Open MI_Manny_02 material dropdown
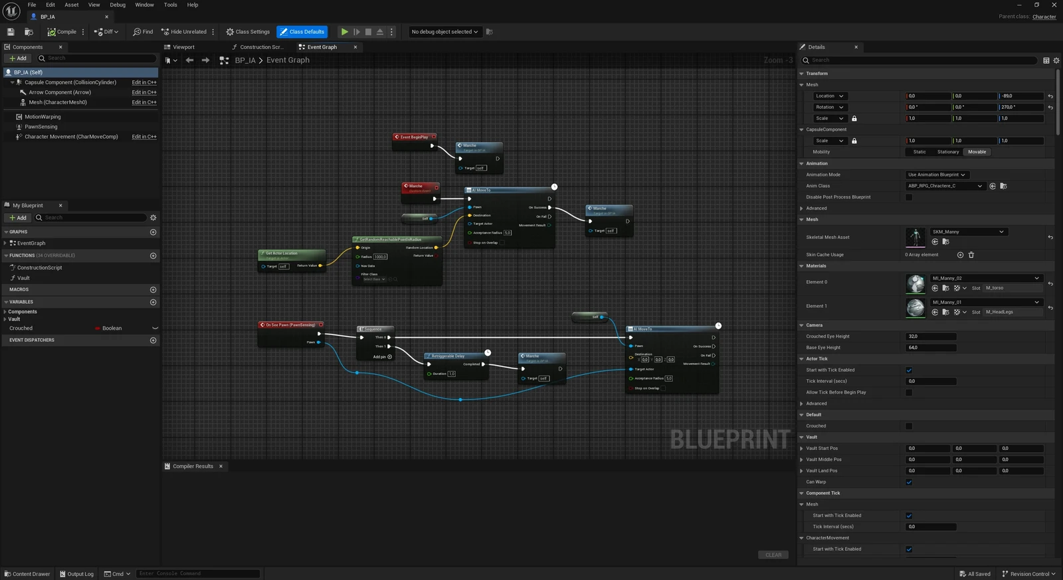 coord(986,279)
